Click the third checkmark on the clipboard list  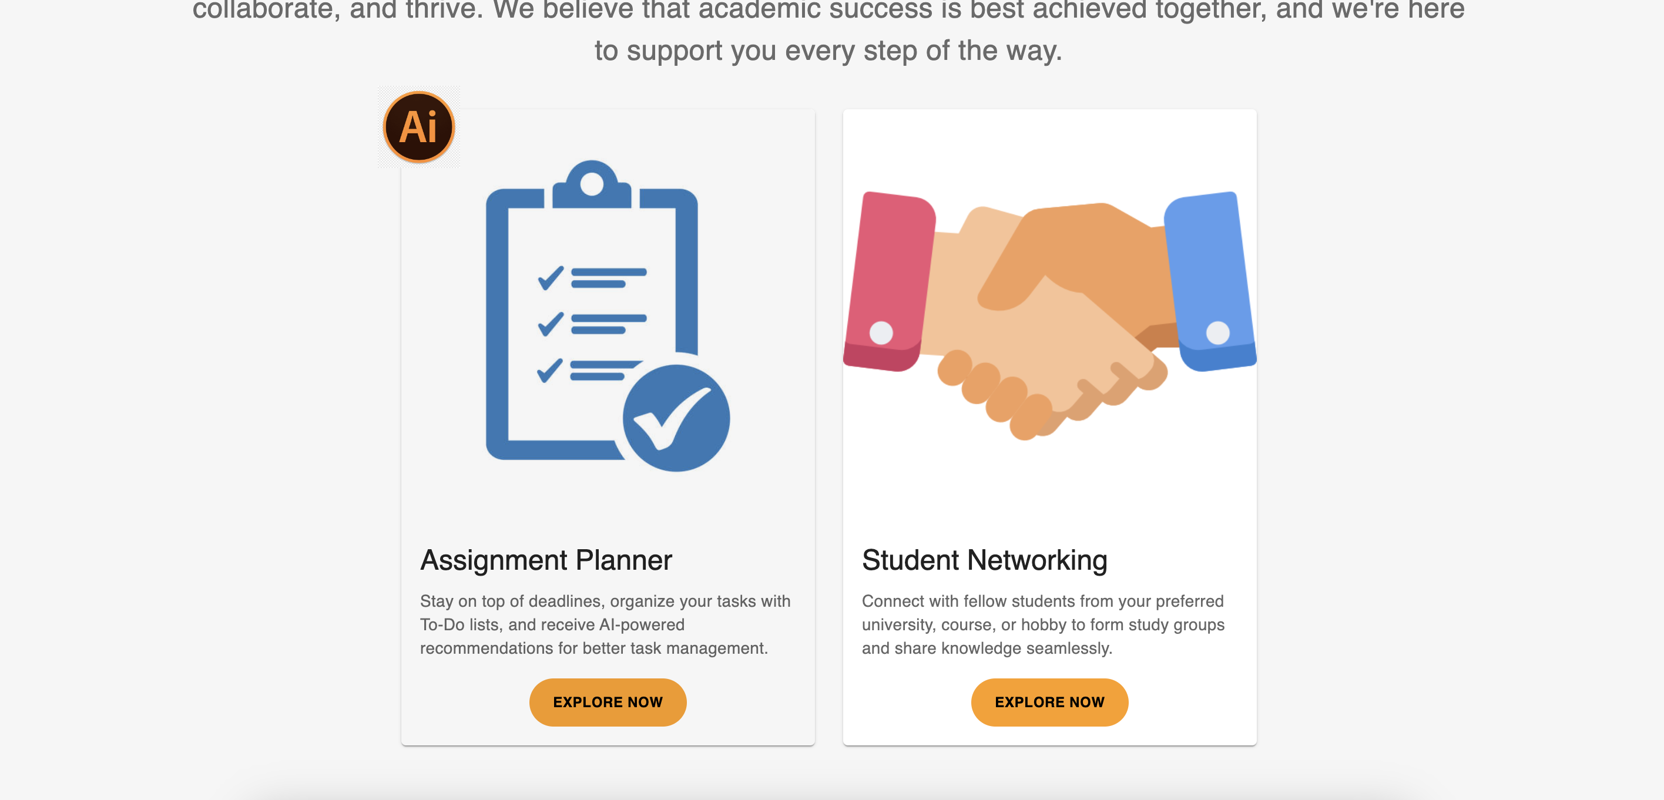[550, 371]
